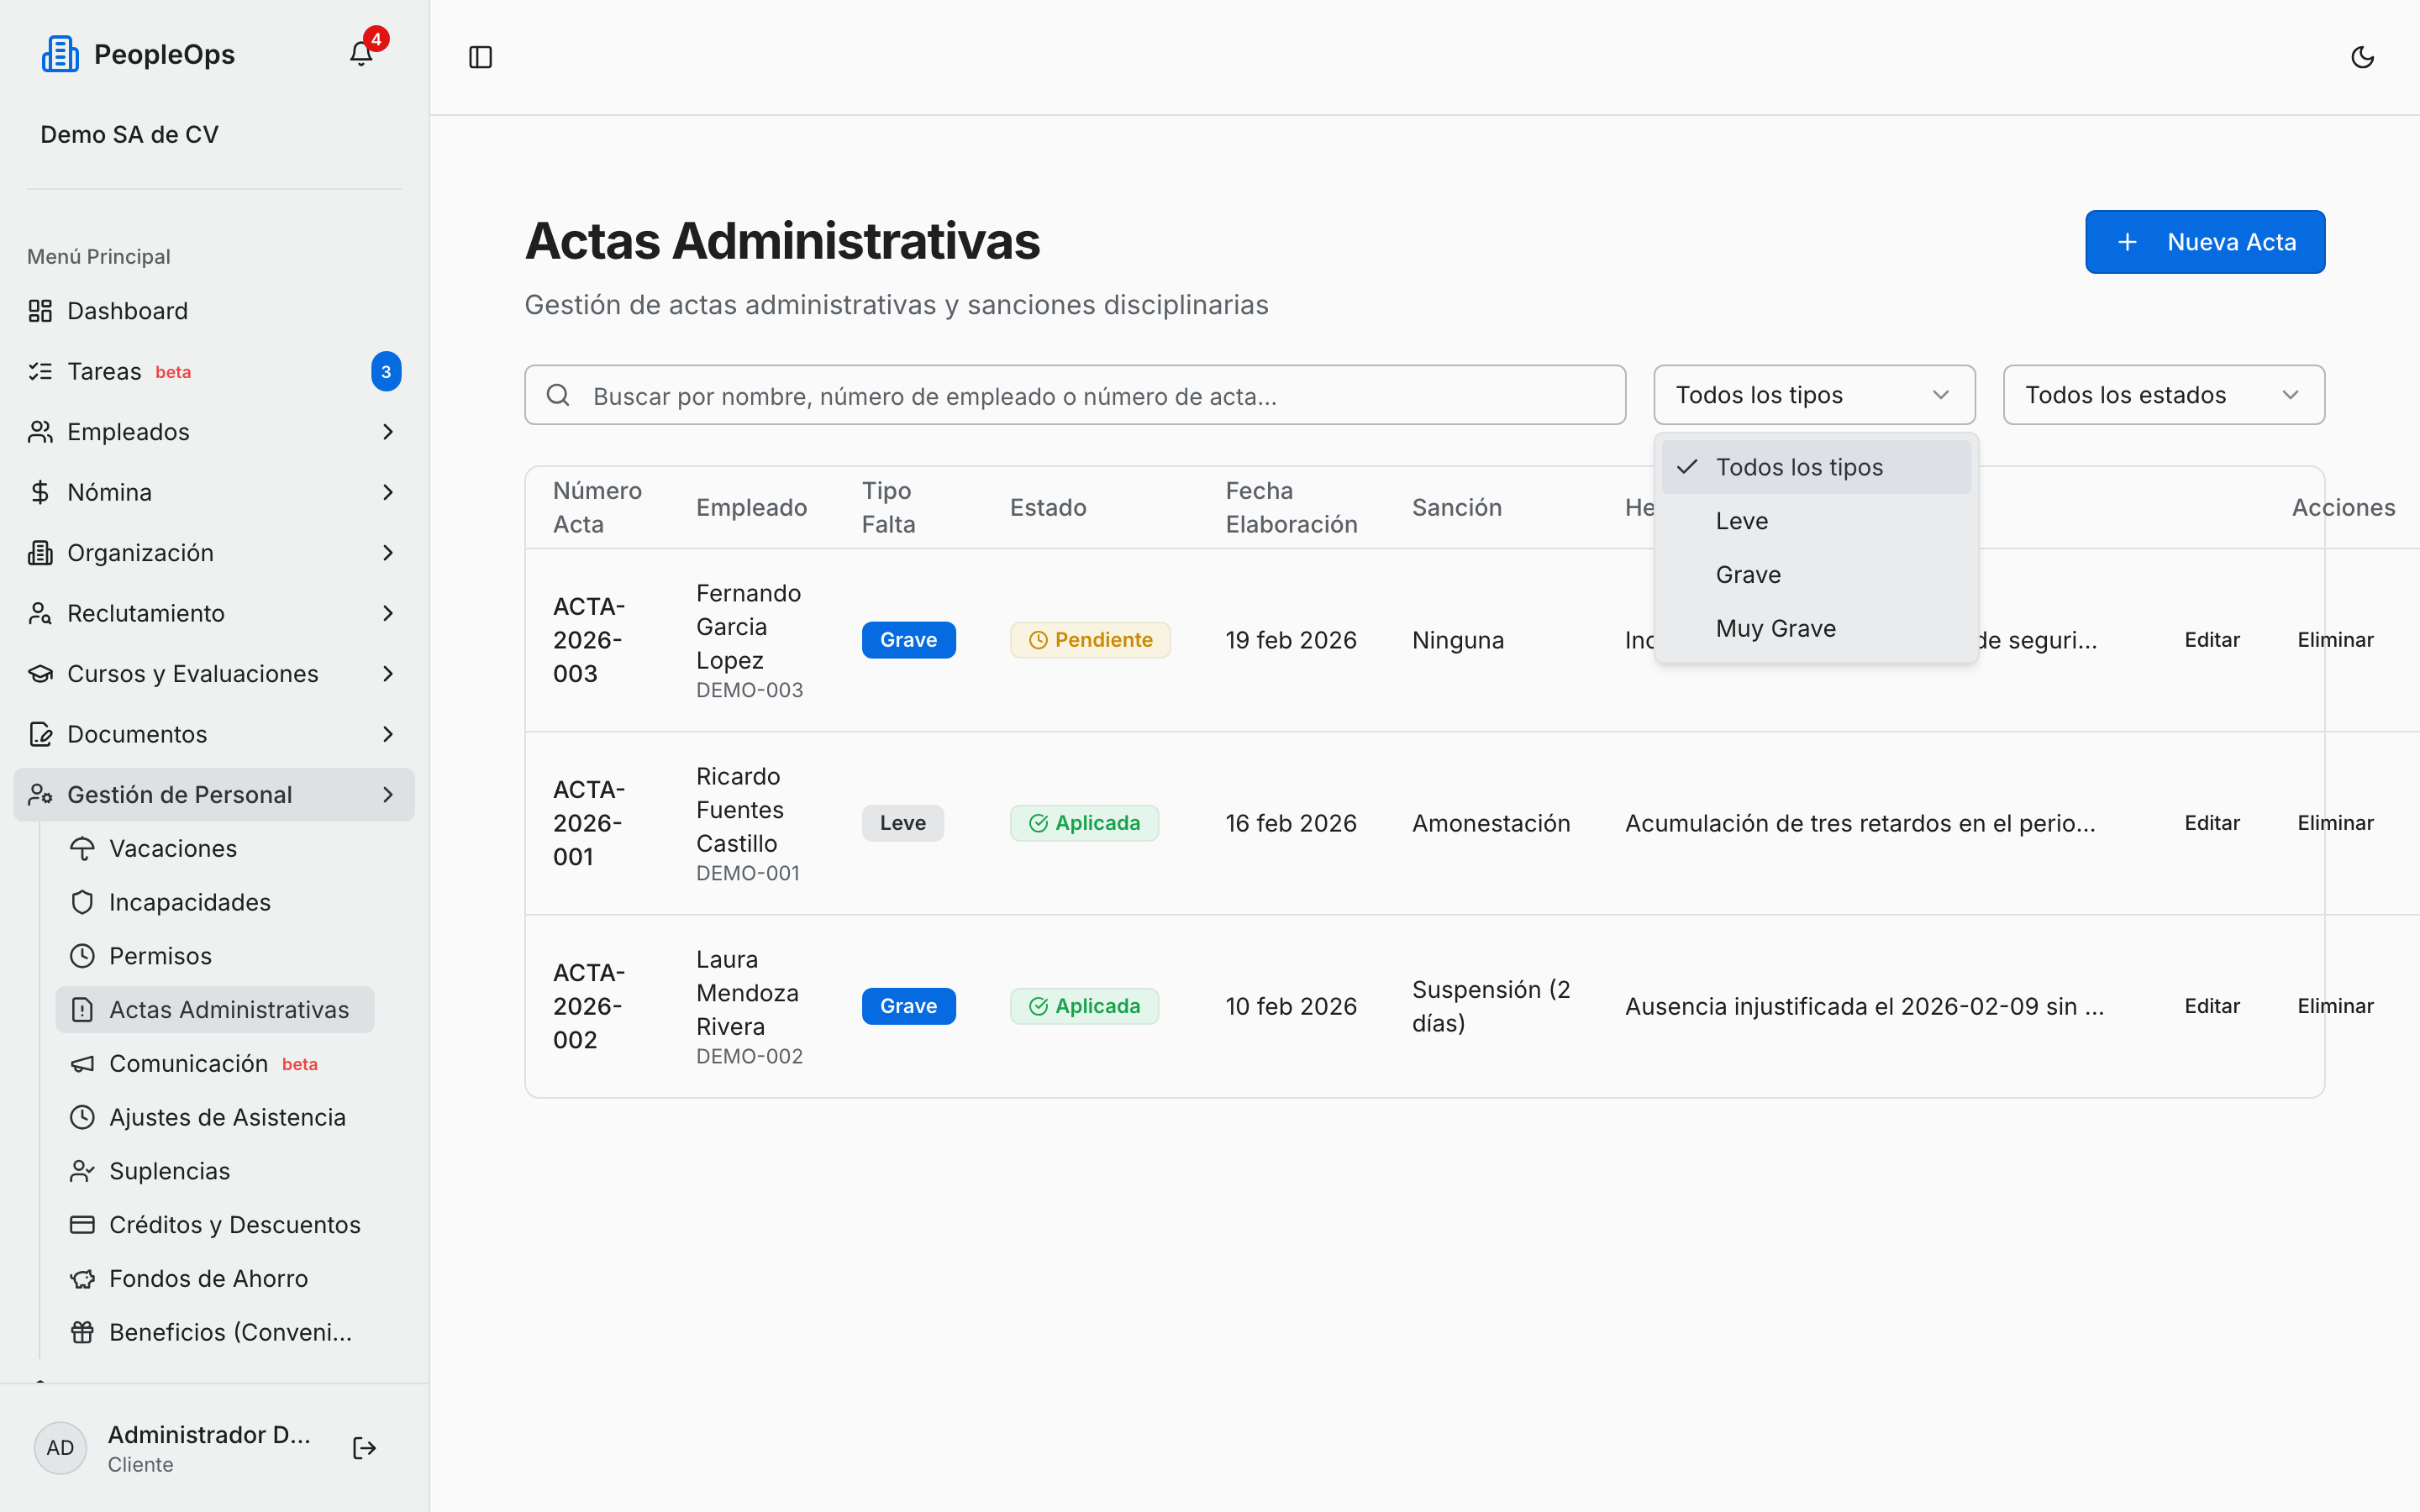Expand the Empleados menu chevron
Viewport: 2420px width, 1512px height.
coord(388,432)
